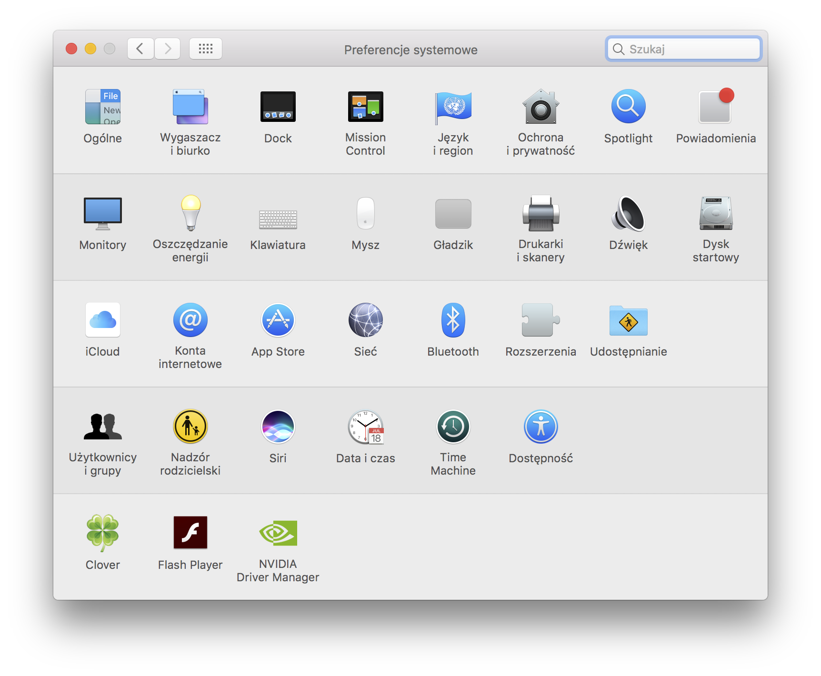Click the show all grid button
821x676 pixels.
click(x=206, y=49)
